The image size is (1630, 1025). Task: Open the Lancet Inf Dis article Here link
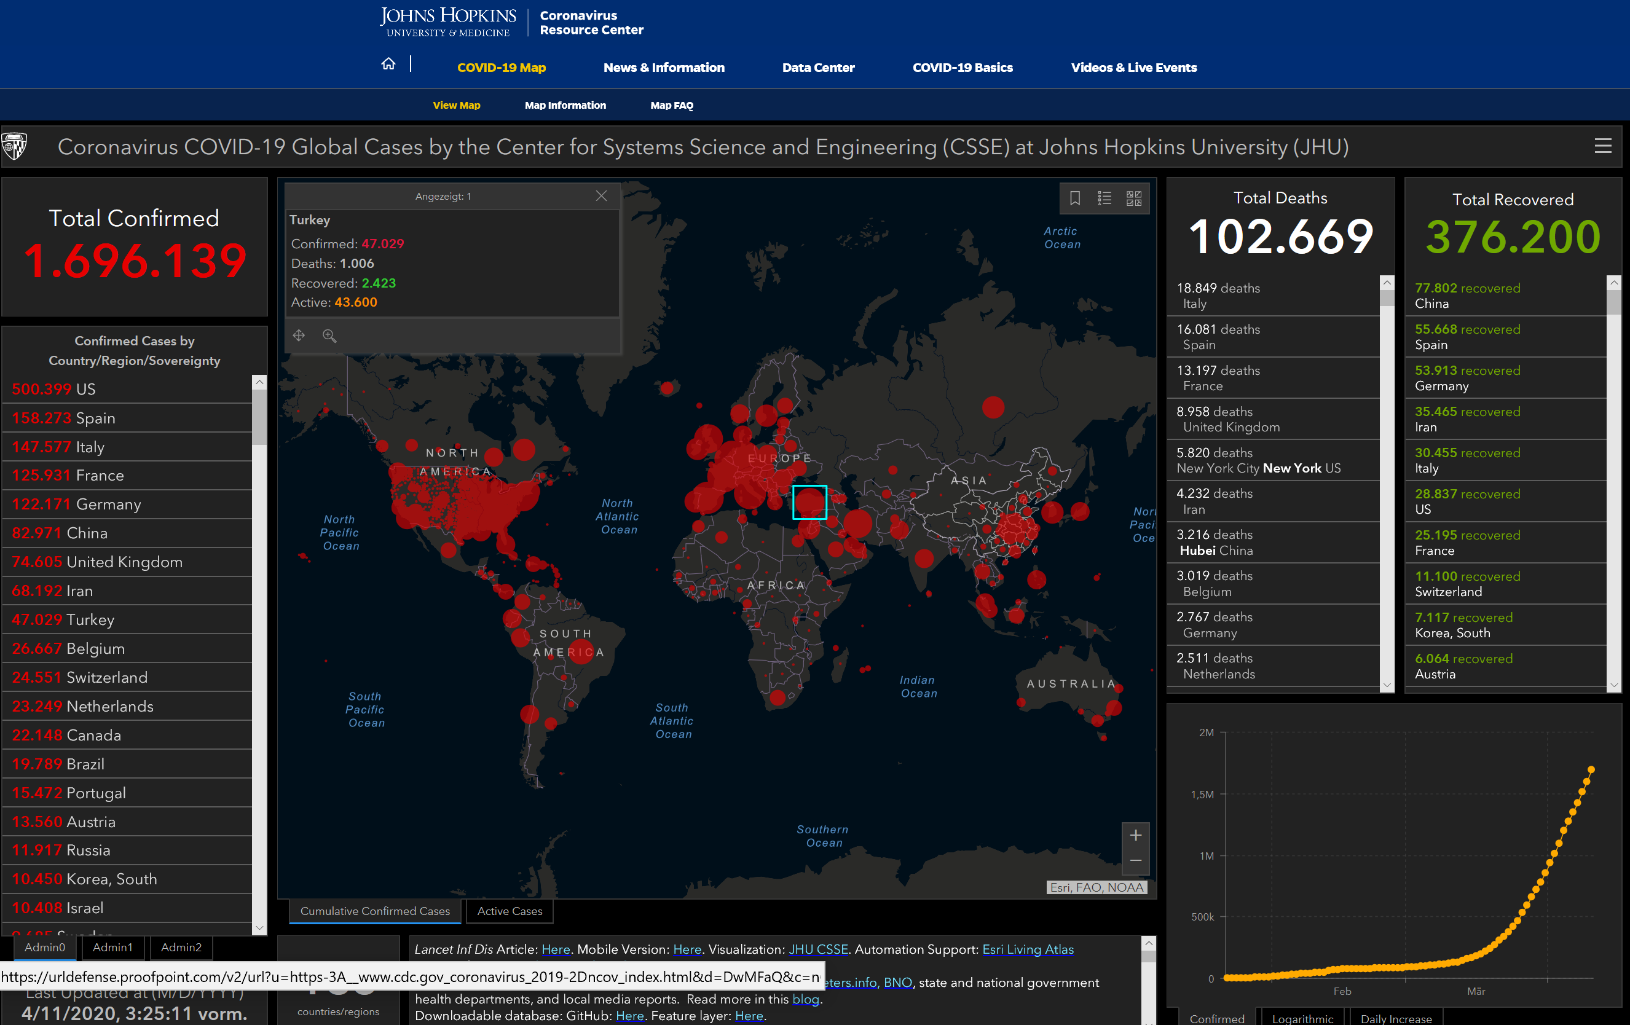pos(556,949)
